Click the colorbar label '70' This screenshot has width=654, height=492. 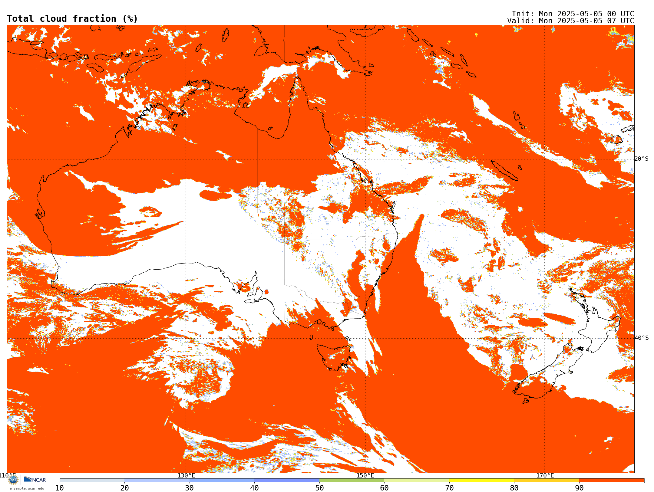[449, 488]
